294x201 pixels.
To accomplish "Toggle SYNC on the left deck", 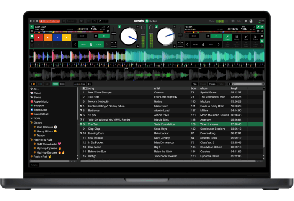I will [82, 36].
